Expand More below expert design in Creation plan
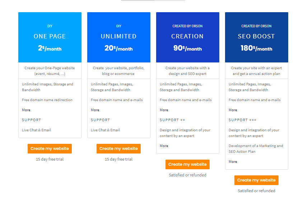The width and height of the screenshot is (299, 203). [x=164, y=146]
